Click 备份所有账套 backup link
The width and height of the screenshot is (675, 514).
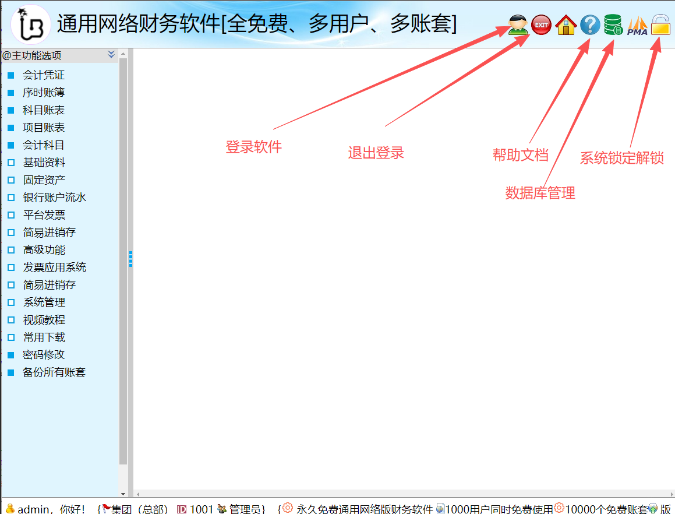click(54, 372)
